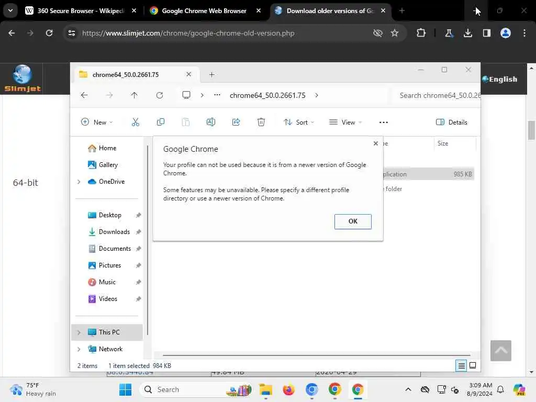Toggle the browser side panel
This screenshot has height=402, width=536.
click(x=486, y=33)
